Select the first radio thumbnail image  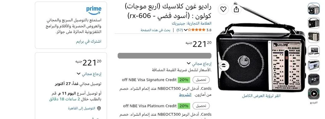(x=314, y=9)
